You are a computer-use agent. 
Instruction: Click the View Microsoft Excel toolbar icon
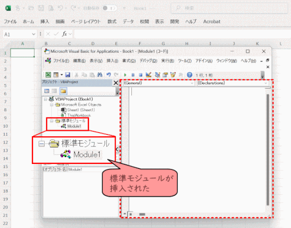(x=48, y=75)
